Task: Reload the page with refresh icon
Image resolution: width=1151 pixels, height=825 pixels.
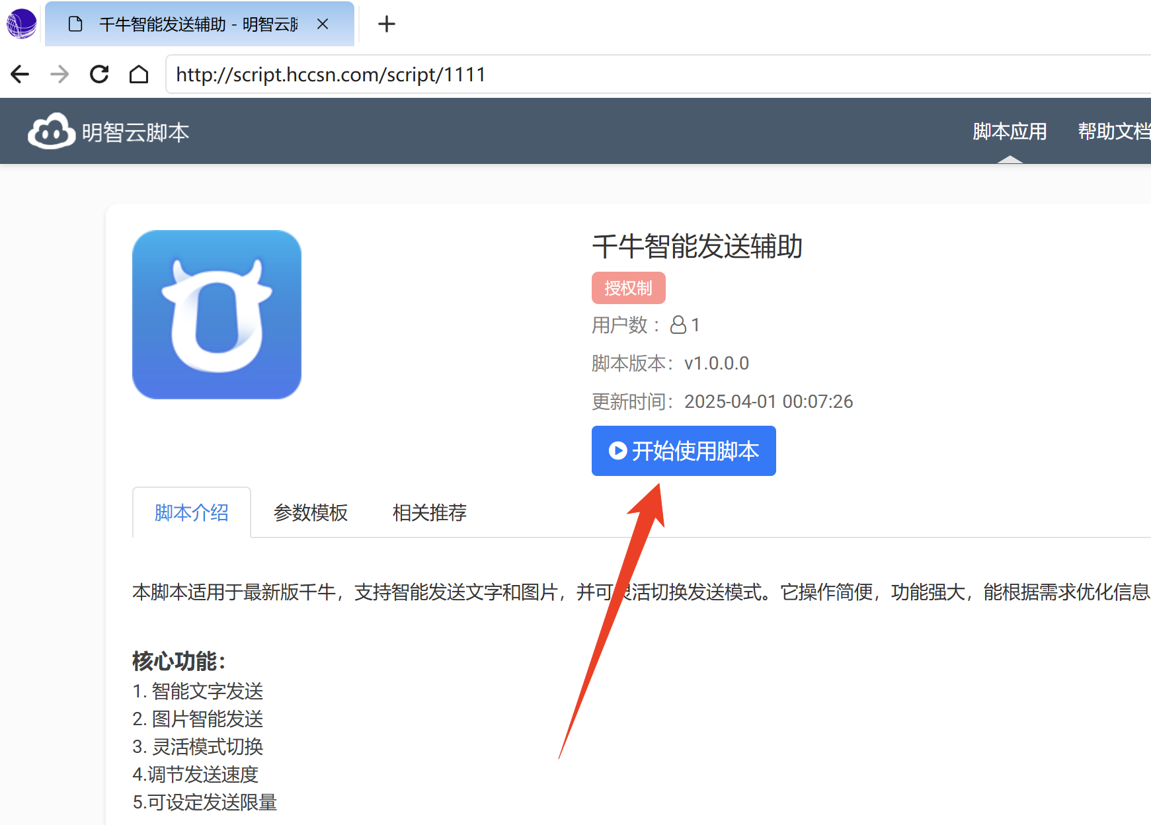Action: [x=99, y=74]
